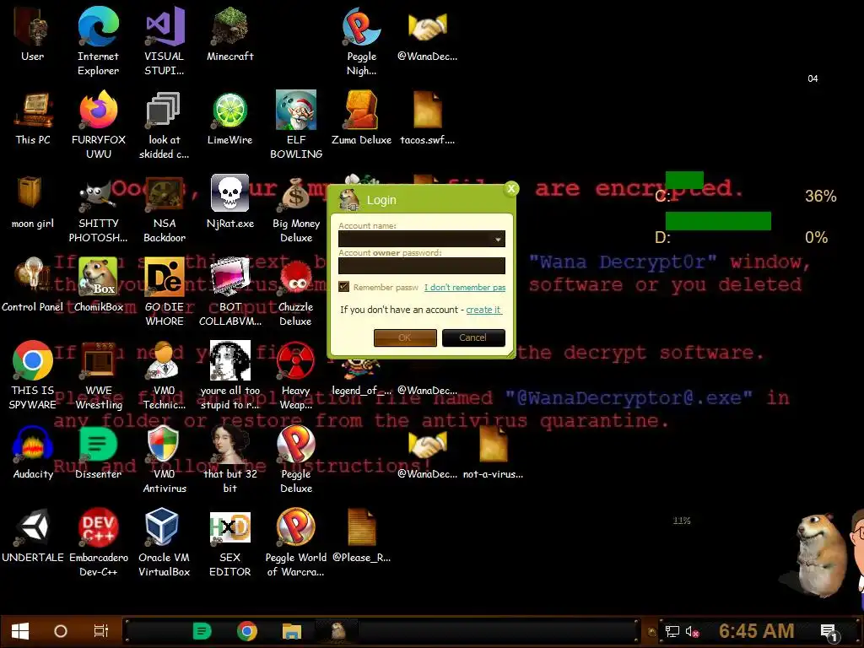
Task: Open the Windows Start menu
Action: pos(20,631)
